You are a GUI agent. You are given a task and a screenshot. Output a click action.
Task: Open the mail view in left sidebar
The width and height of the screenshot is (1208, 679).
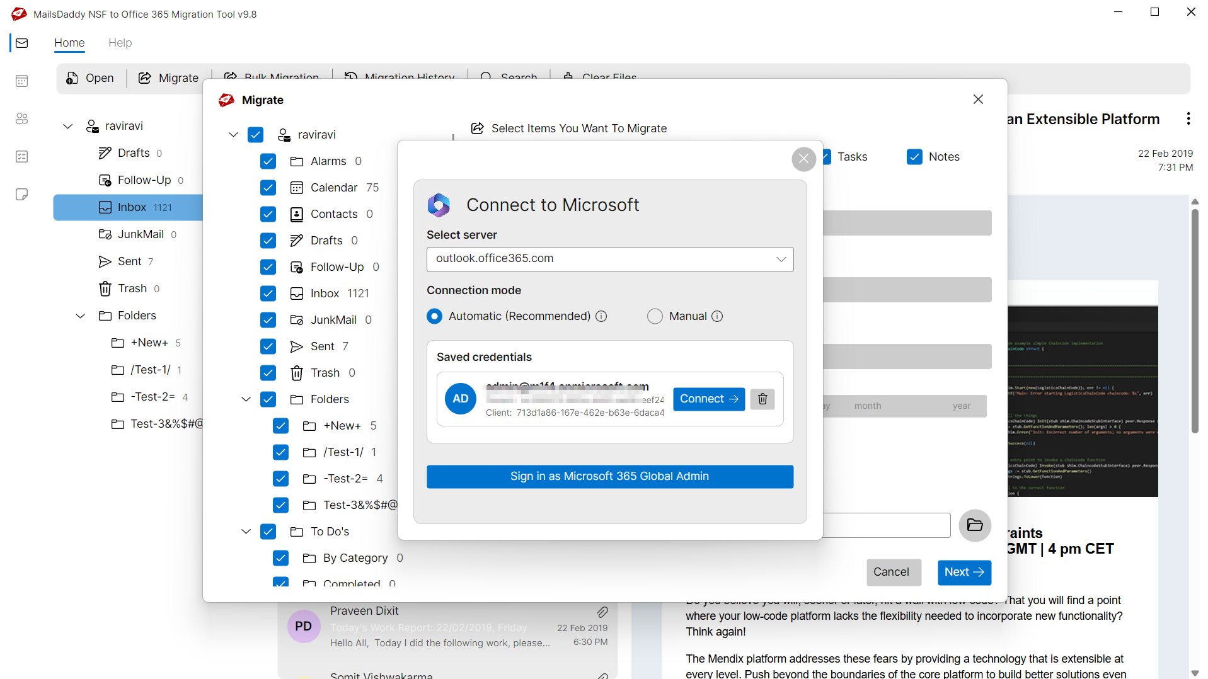22,43
